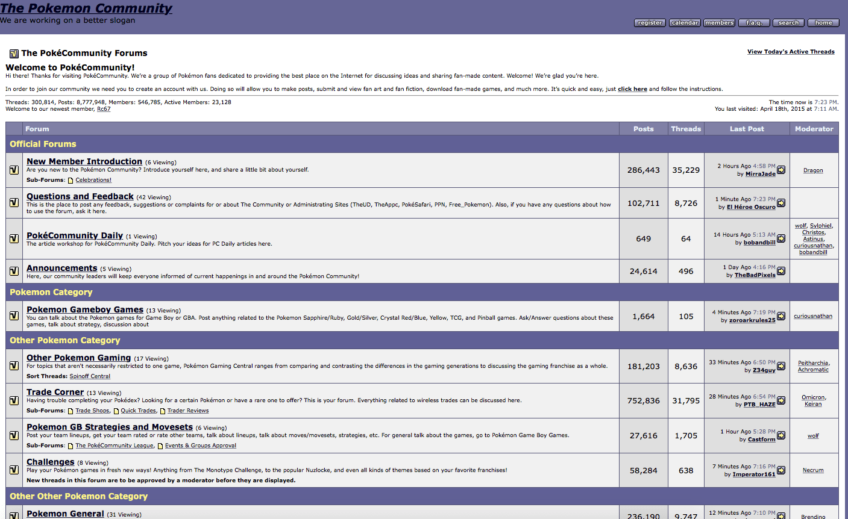Open the Announcements forum

(62, 268)
